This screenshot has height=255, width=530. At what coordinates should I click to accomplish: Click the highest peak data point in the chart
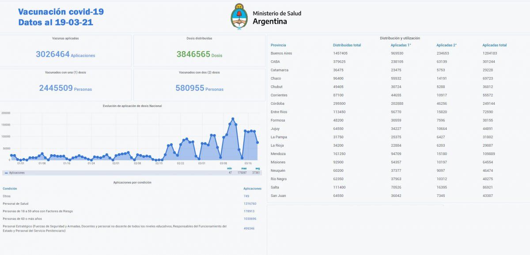[x=232, y=118]
